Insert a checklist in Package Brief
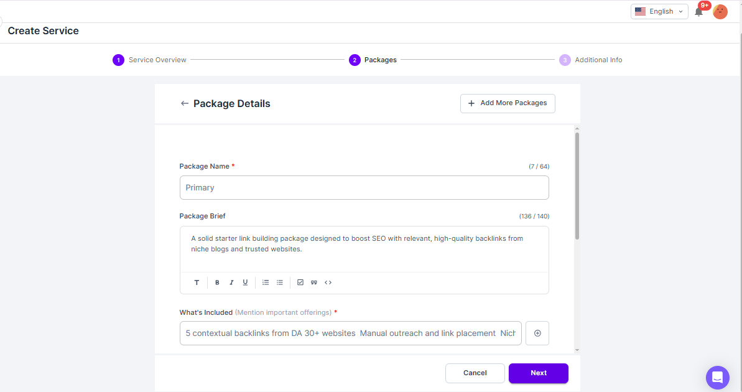Viewport: 742px width, 392px height. click(x=300, y=282)
